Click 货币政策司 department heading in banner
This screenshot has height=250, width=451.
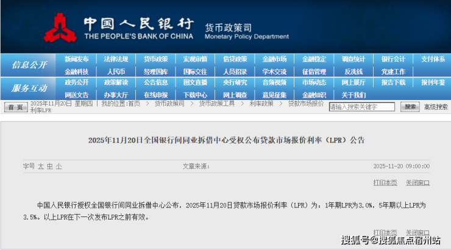pyautogui.click(x=229, y=28)
